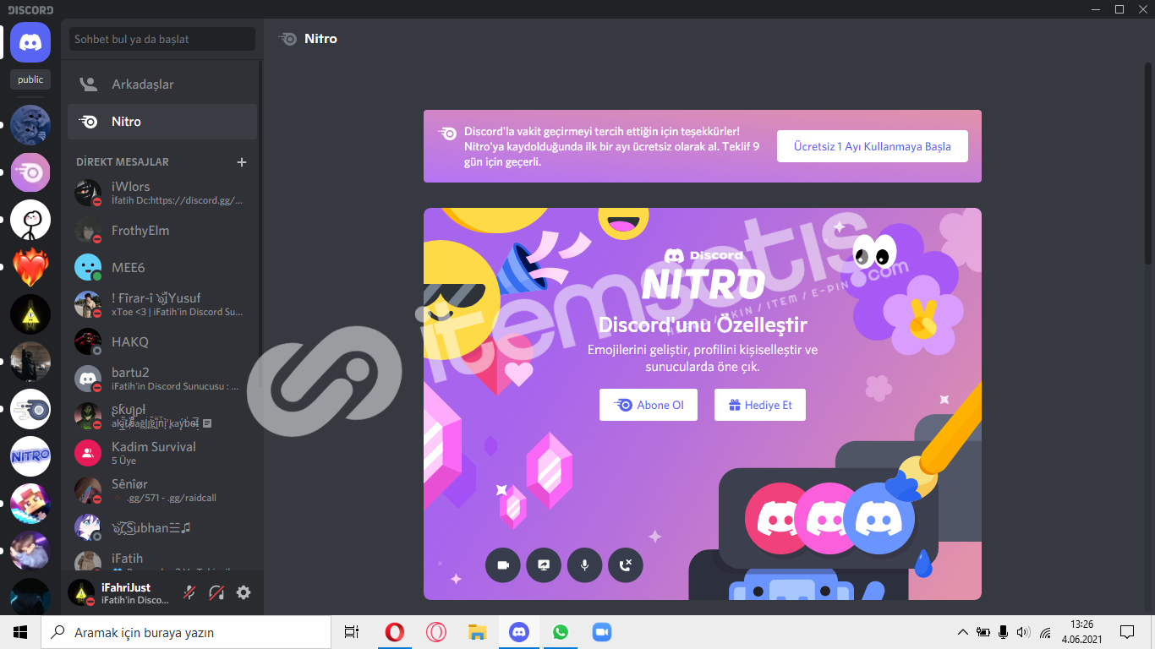Open Zoom from the taskbar
The width and height of the screenshot is (1155, 649).
[602, 632]
